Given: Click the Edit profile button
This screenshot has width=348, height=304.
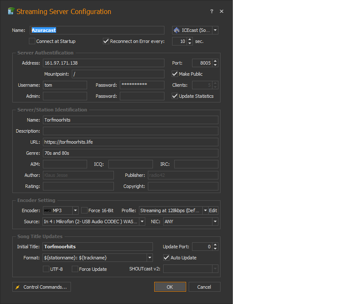Looking at the screenshot, I should tap(213, 210).
